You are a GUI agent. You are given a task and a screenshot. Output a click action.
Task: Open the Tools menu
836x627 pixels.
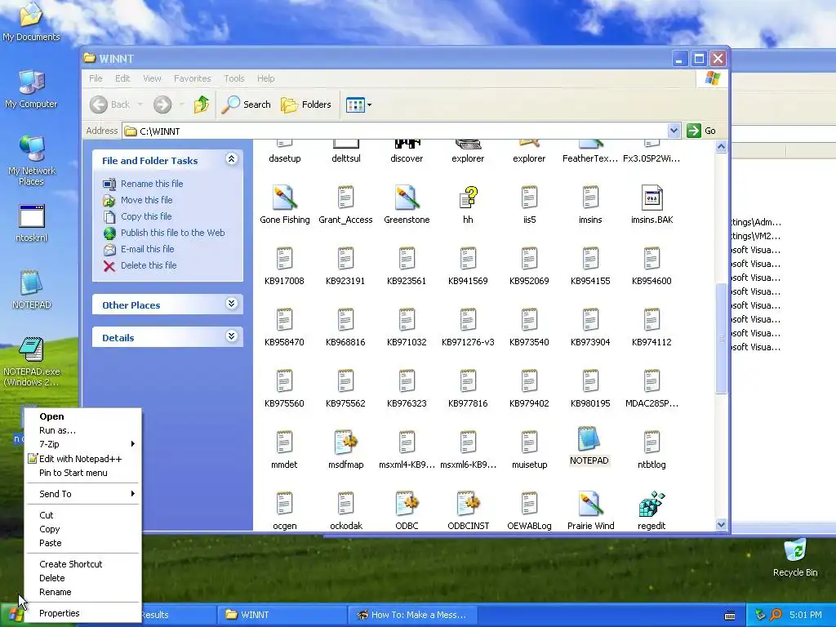(x=234, y=78)
